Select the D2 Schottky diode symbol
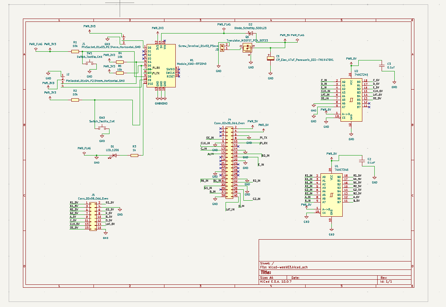Image resolution: width=446 pixels, height=307 pixels. pyautogui.click(x=251, y=33)
